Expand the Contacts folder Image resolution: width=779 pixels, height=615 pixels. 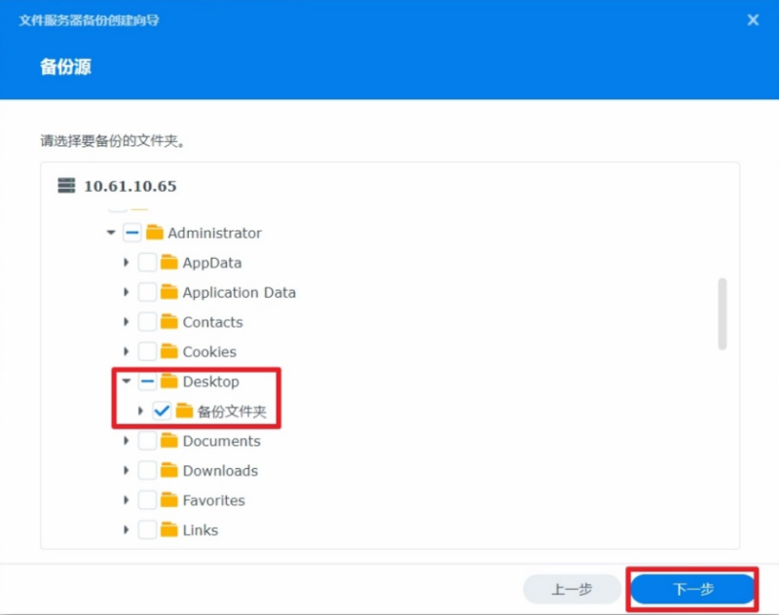[x=127, y=322]
